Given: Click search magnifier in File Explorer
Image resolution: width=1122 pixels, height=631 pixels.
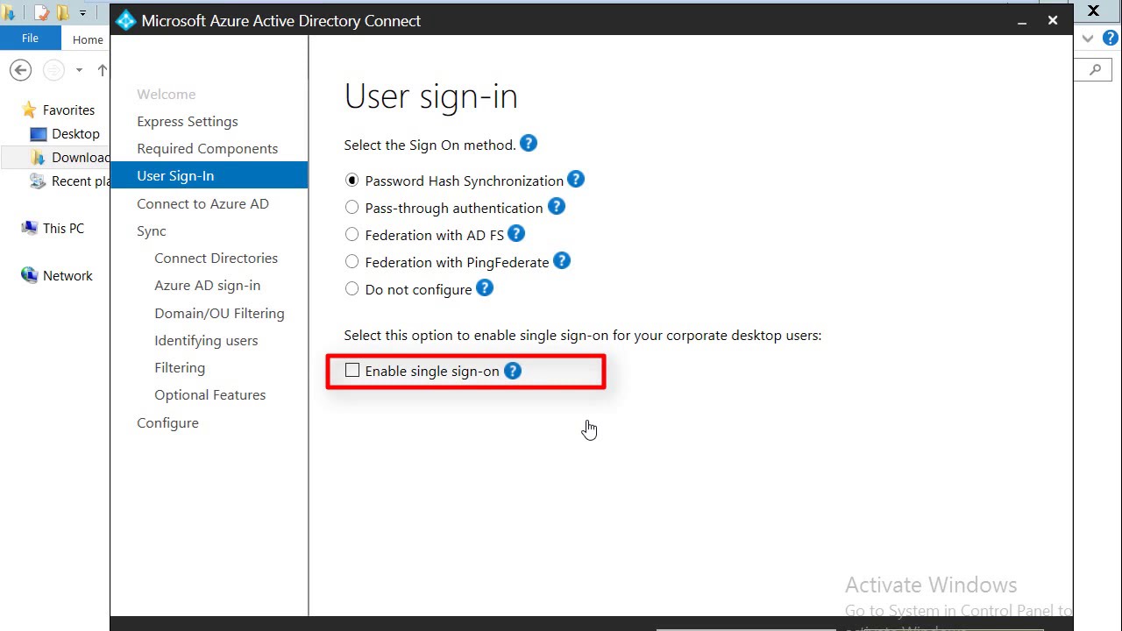Looking at the screenshot, I should 1096,70.
